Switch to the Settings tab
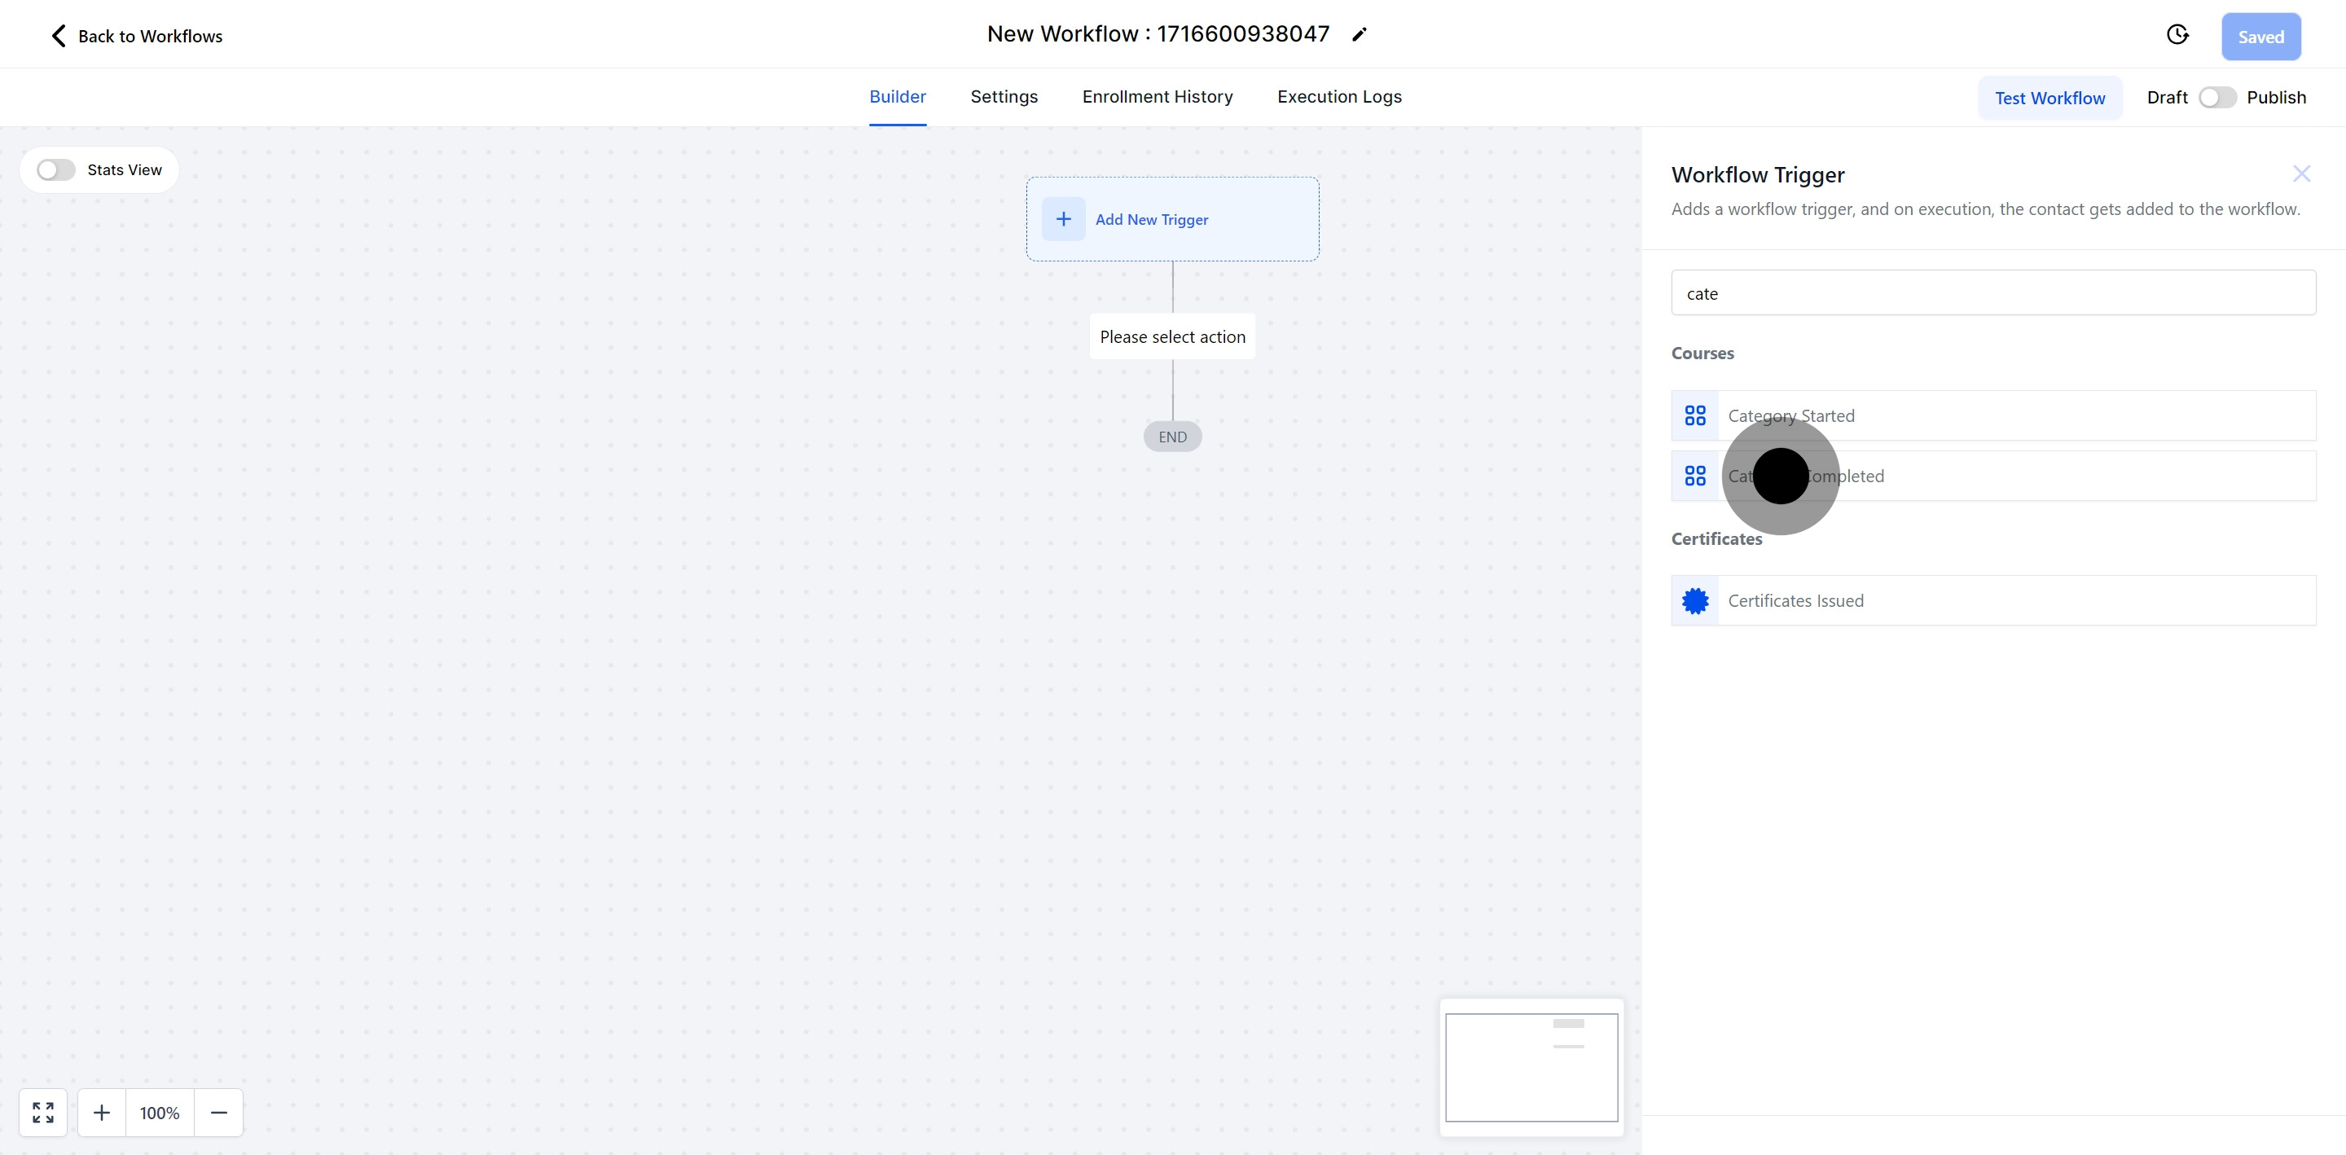 (1004, 97)
